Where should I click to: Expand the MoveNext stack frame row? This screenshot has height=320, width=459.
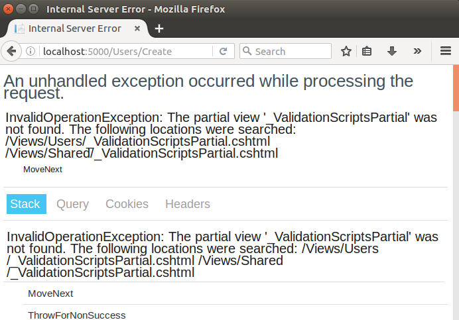click(50, 293)
